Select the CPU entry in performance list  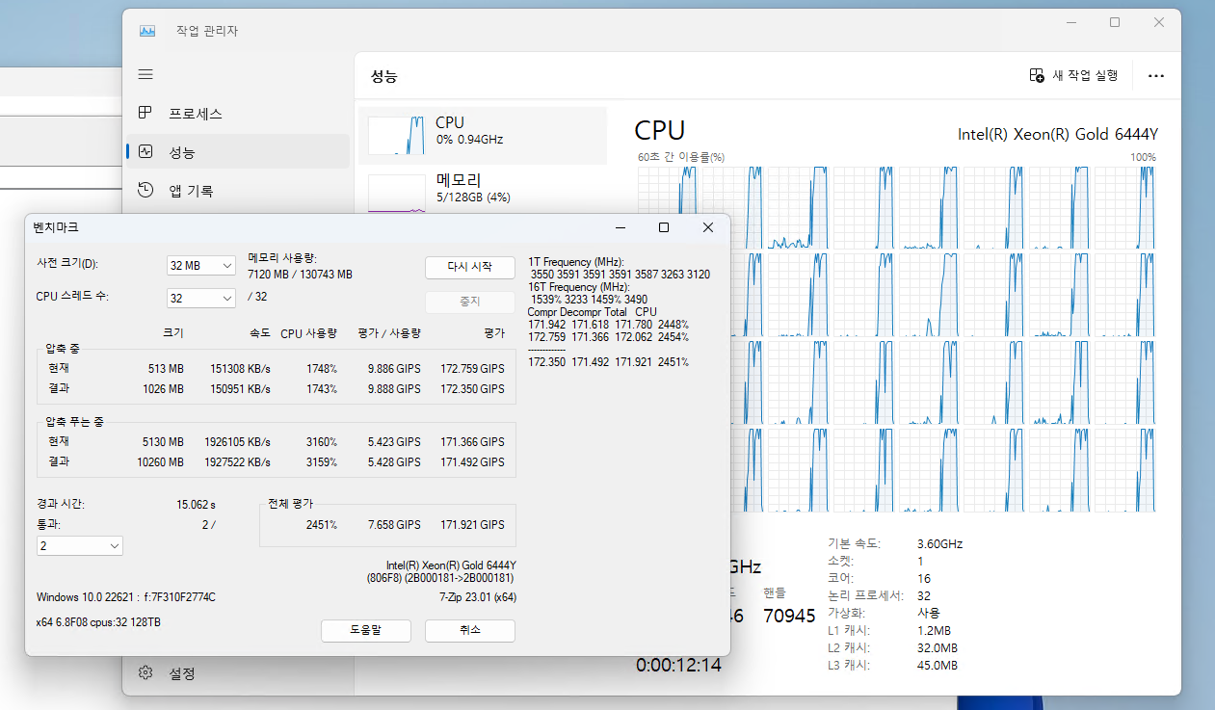483,135
